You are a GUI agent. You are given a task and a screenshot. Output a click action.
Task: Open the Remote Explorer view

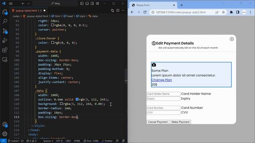5,60
